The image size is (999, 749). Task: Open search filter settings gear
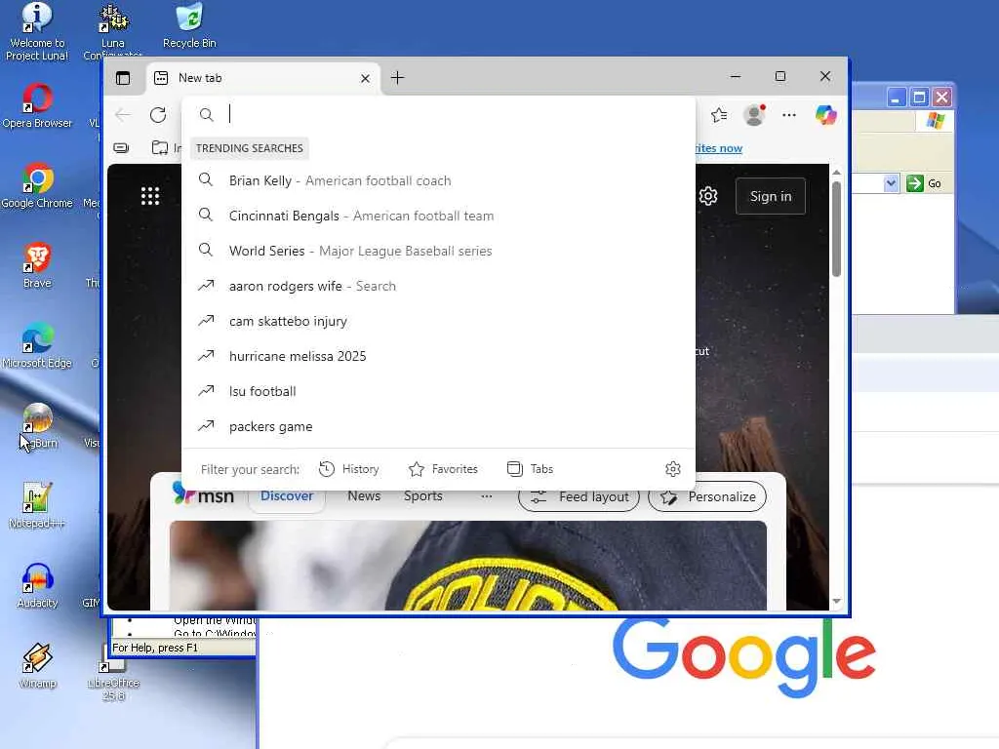click(x=673, y=469)
